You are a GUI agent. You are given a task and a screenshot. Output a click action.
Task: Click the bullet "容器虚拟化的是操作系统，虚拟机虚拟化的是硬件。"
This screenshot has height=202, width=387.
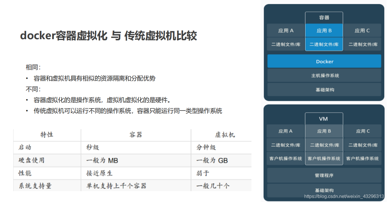(102, 100)
